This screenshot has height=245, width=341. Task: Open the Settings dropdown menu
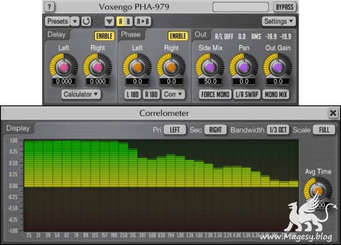279,21
